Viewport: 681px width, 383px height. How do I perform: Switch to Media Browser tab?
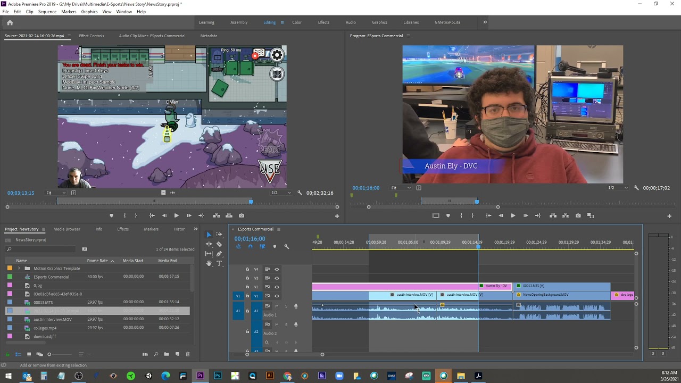pos(67,229)
